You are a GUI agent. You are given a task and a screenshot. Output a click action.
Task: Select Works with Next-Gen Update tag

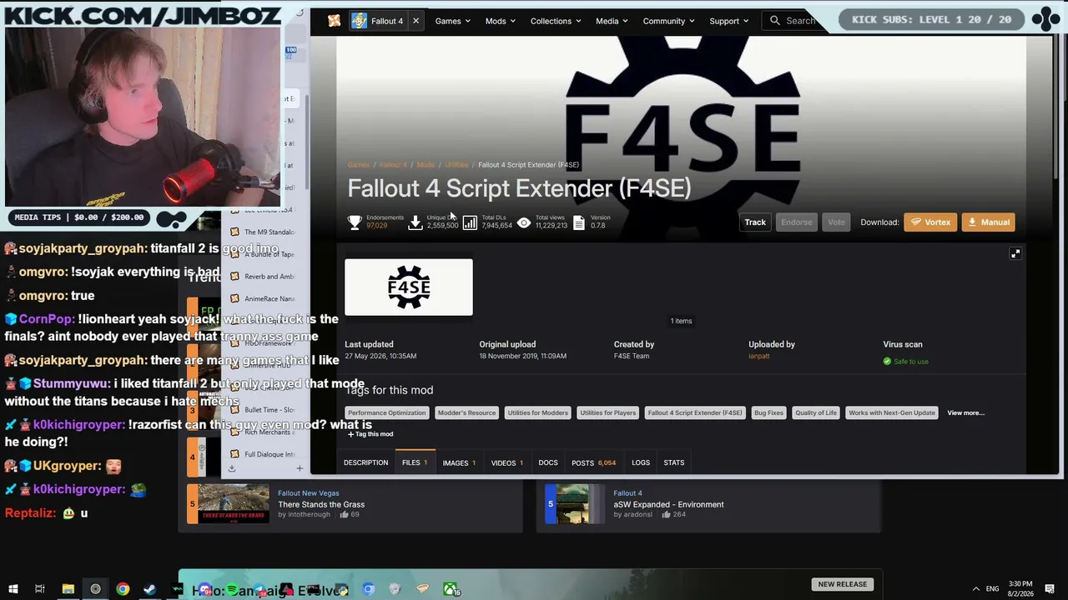tap(892, 412)
